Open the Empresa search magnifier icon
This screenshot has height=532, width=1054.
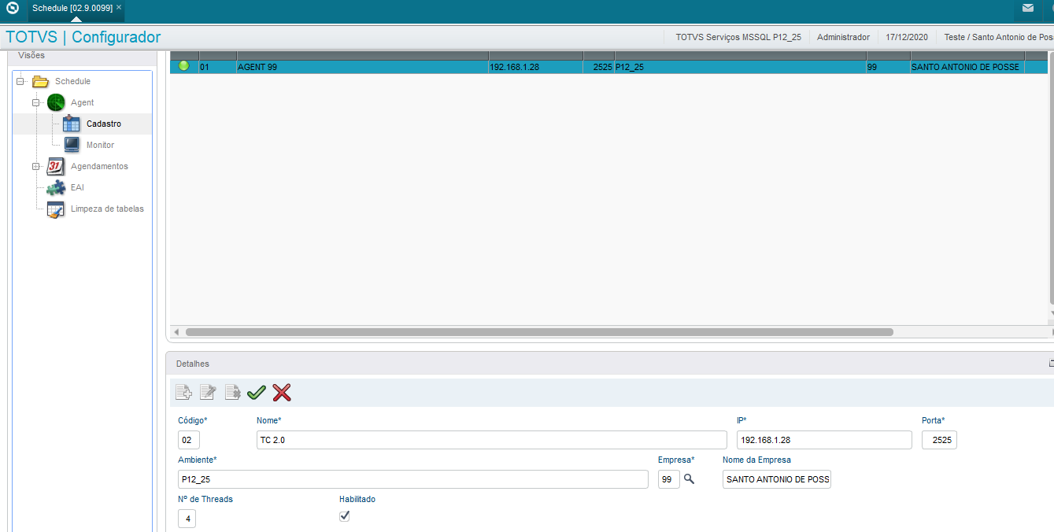point(689,478)
